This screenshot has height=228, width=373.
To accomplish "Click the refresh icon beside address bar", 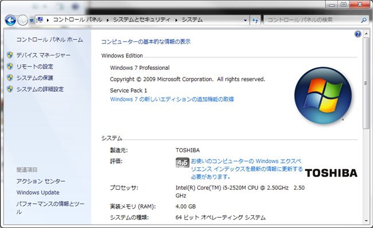I will (x=255, y=20).
